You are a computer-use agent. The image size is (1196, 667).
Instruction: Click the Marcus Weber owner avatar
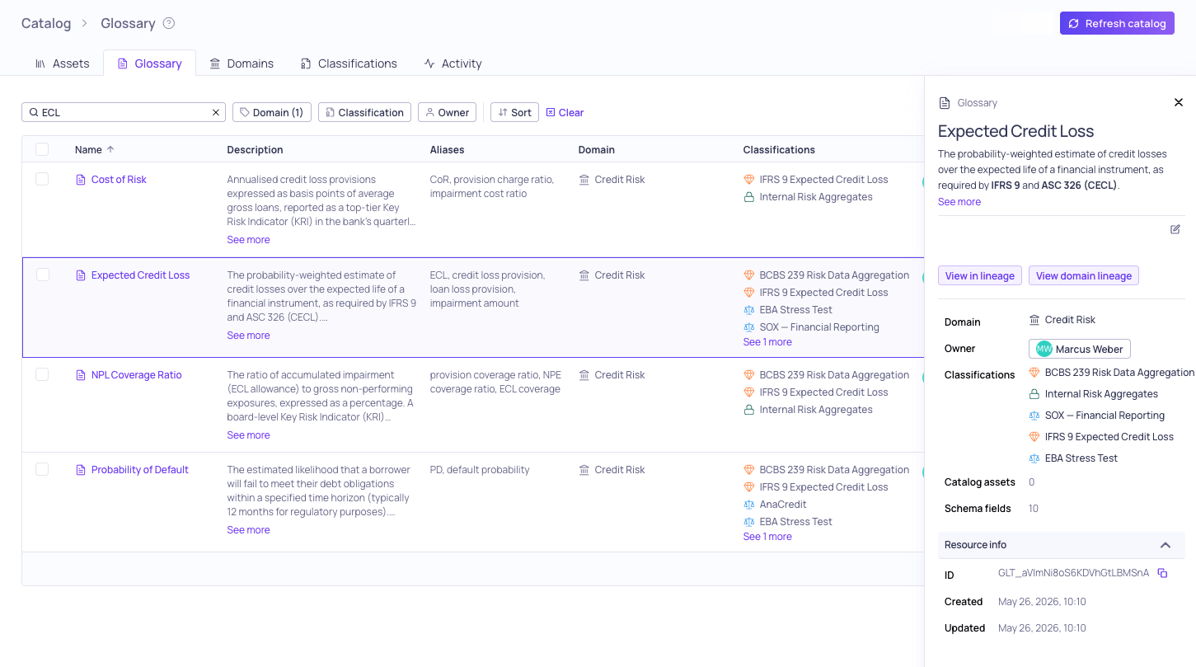click(1044, 349)
